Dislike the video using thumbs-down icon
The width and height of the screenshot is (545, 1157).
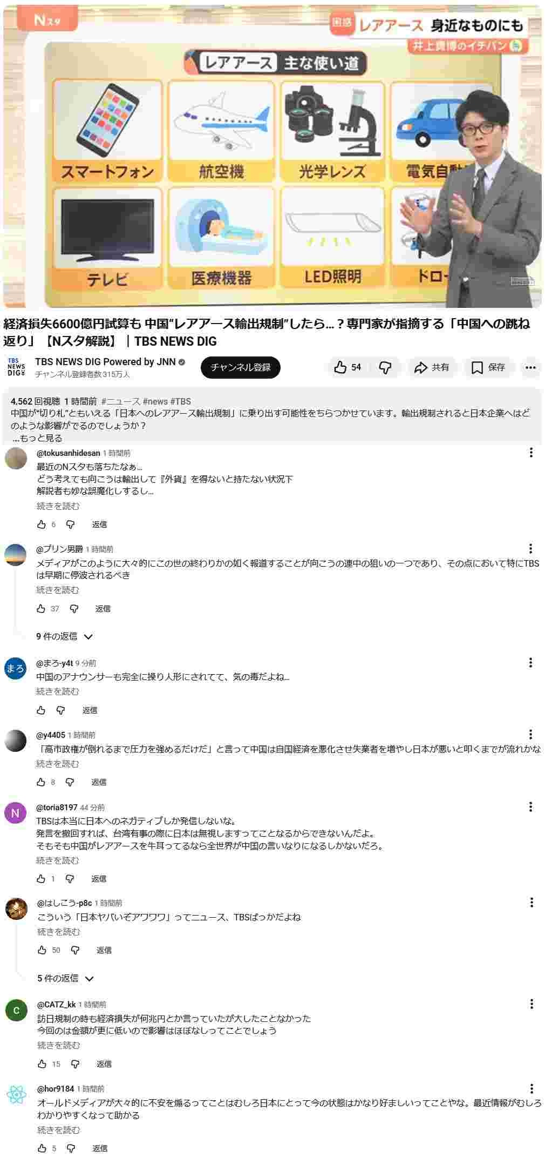coord(385,367)
